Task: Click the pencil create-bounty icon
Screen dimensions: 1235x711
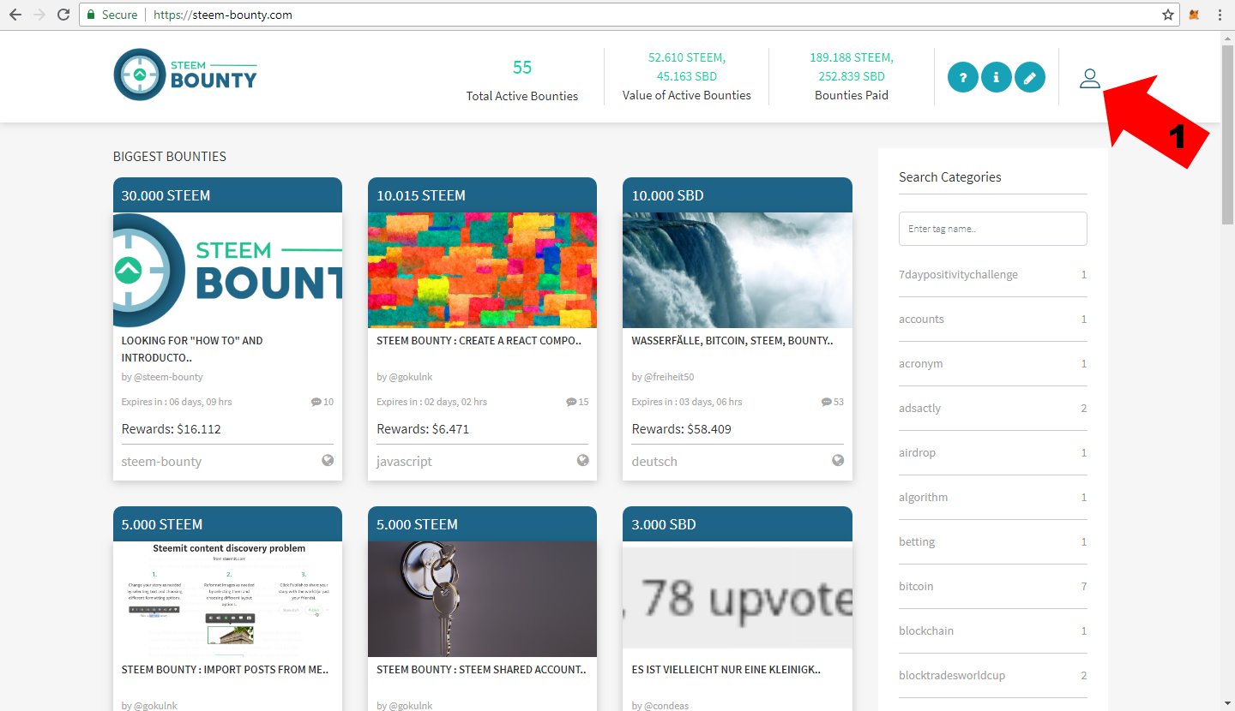Action: (1030, 78)
